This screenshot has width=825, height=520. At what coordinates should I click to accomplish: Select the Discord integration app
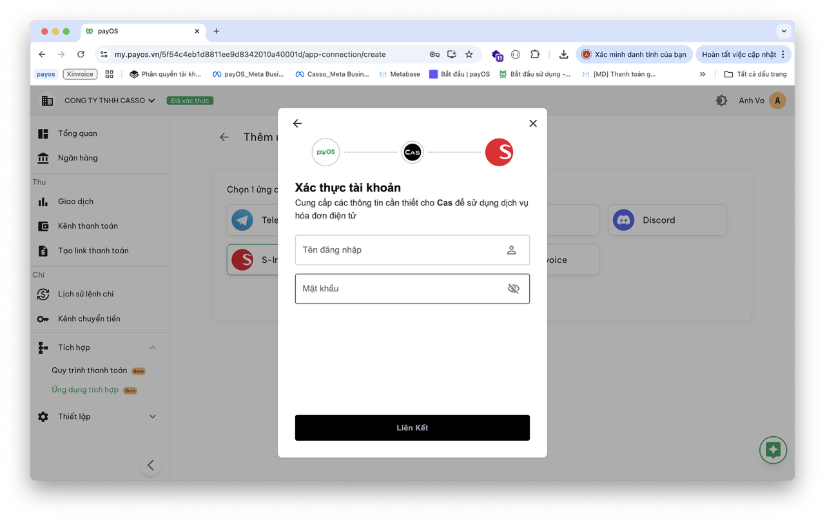(x=666, y=220)
